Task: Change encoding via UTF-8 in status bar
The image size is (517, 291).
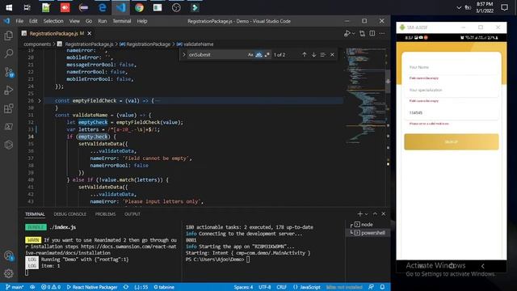Action: (x=265, y=287)
